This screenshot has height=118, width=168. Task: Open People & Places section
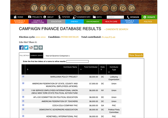(130, 22)
